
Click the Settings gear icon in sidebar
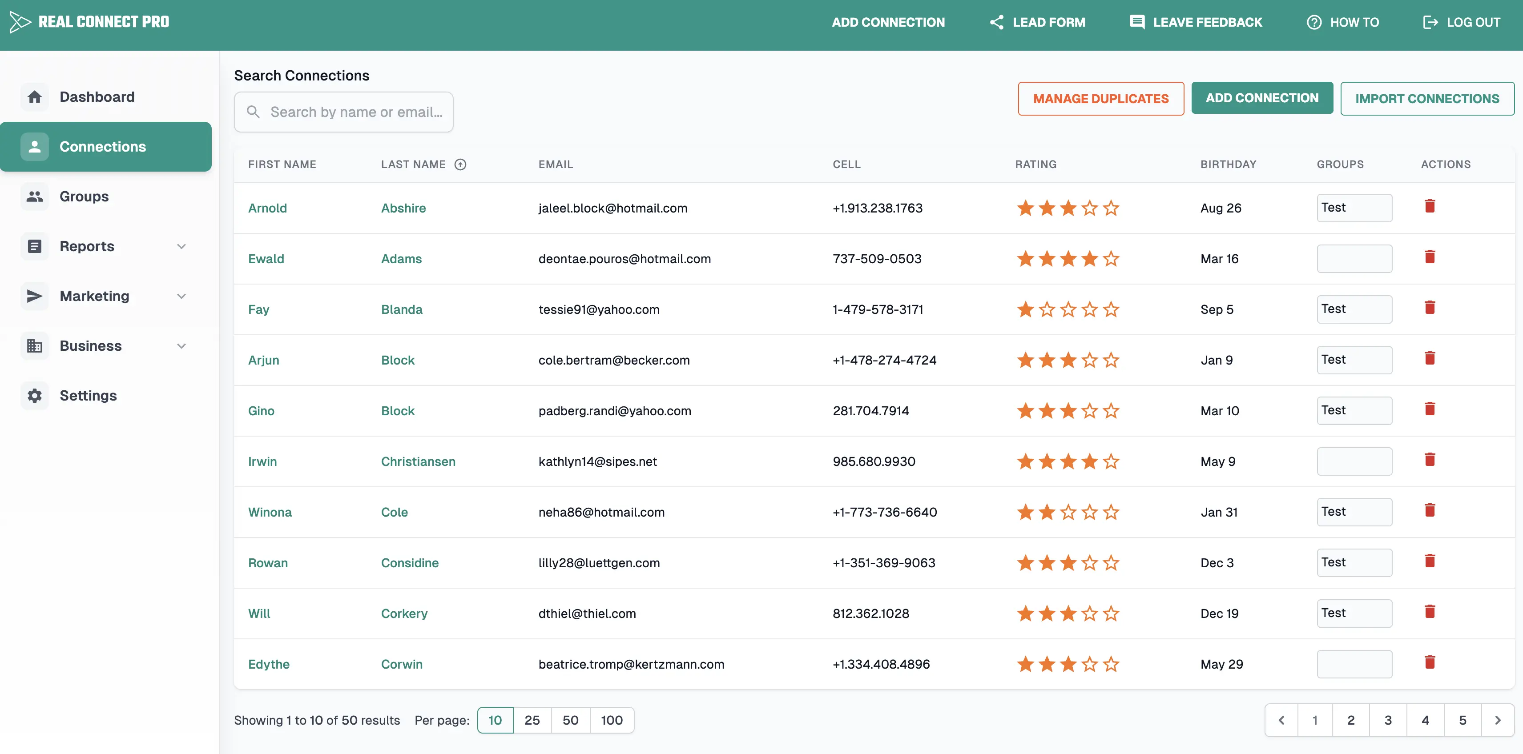pos(35,395)
